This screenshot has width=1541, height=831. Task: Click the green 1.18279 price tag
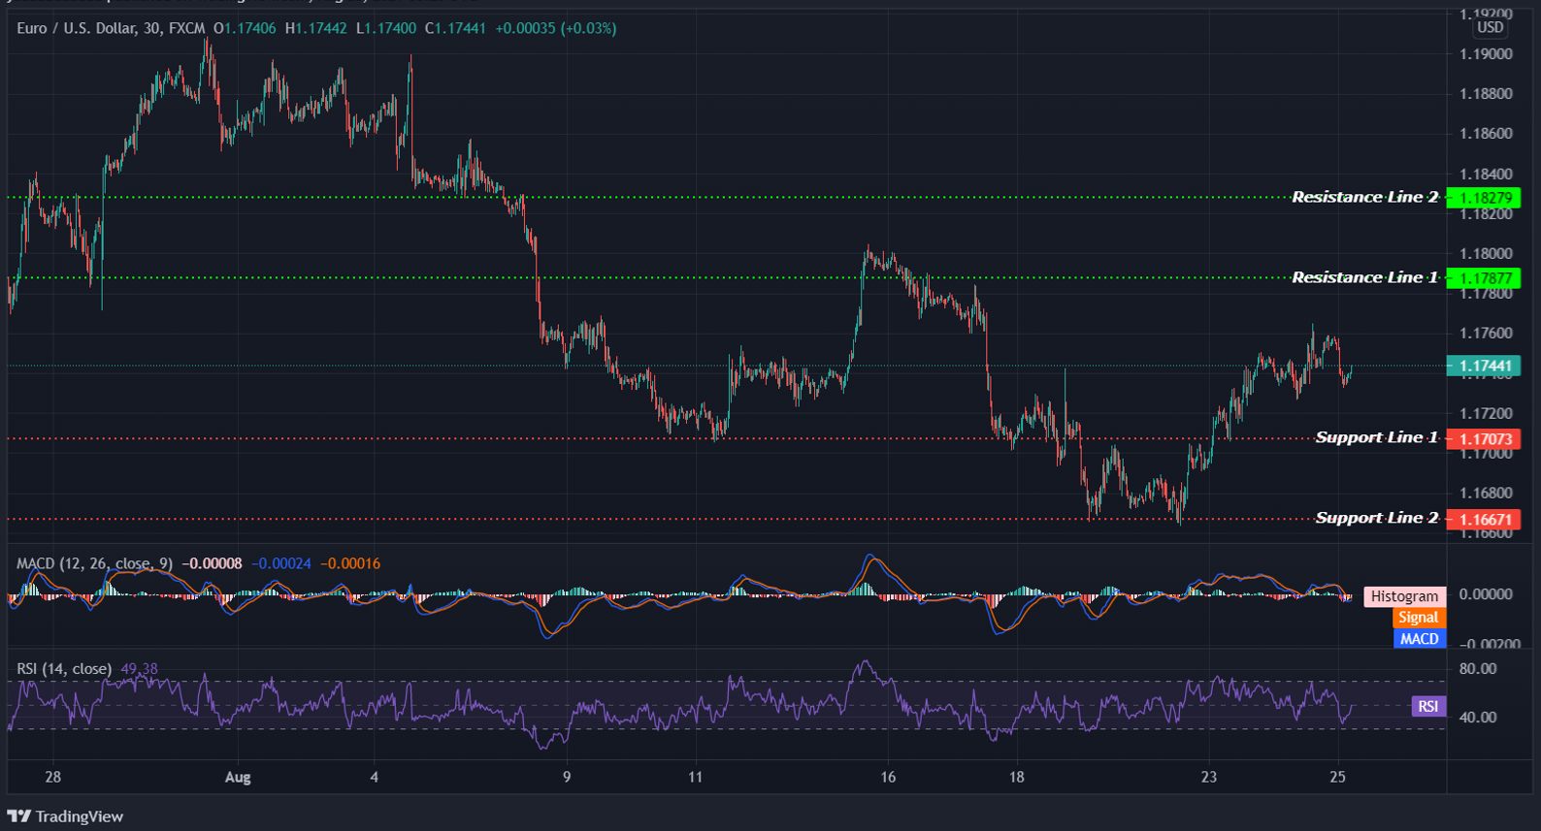coord(1484,198)
